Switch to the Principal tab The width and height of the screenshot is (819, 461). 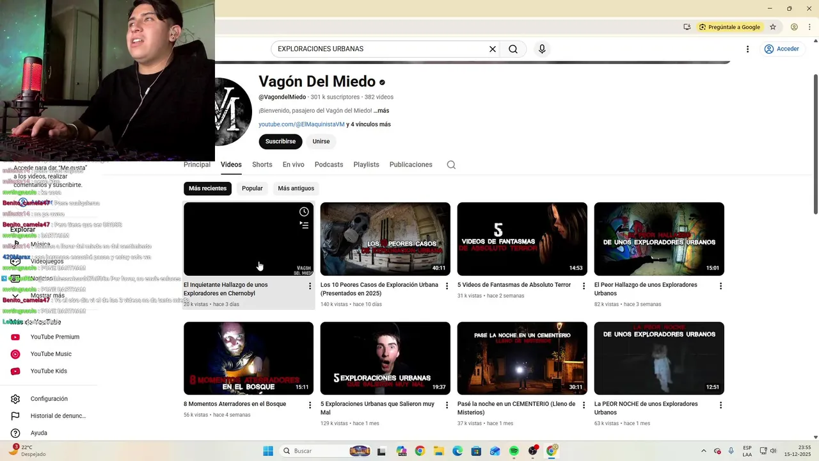point(197,165)
